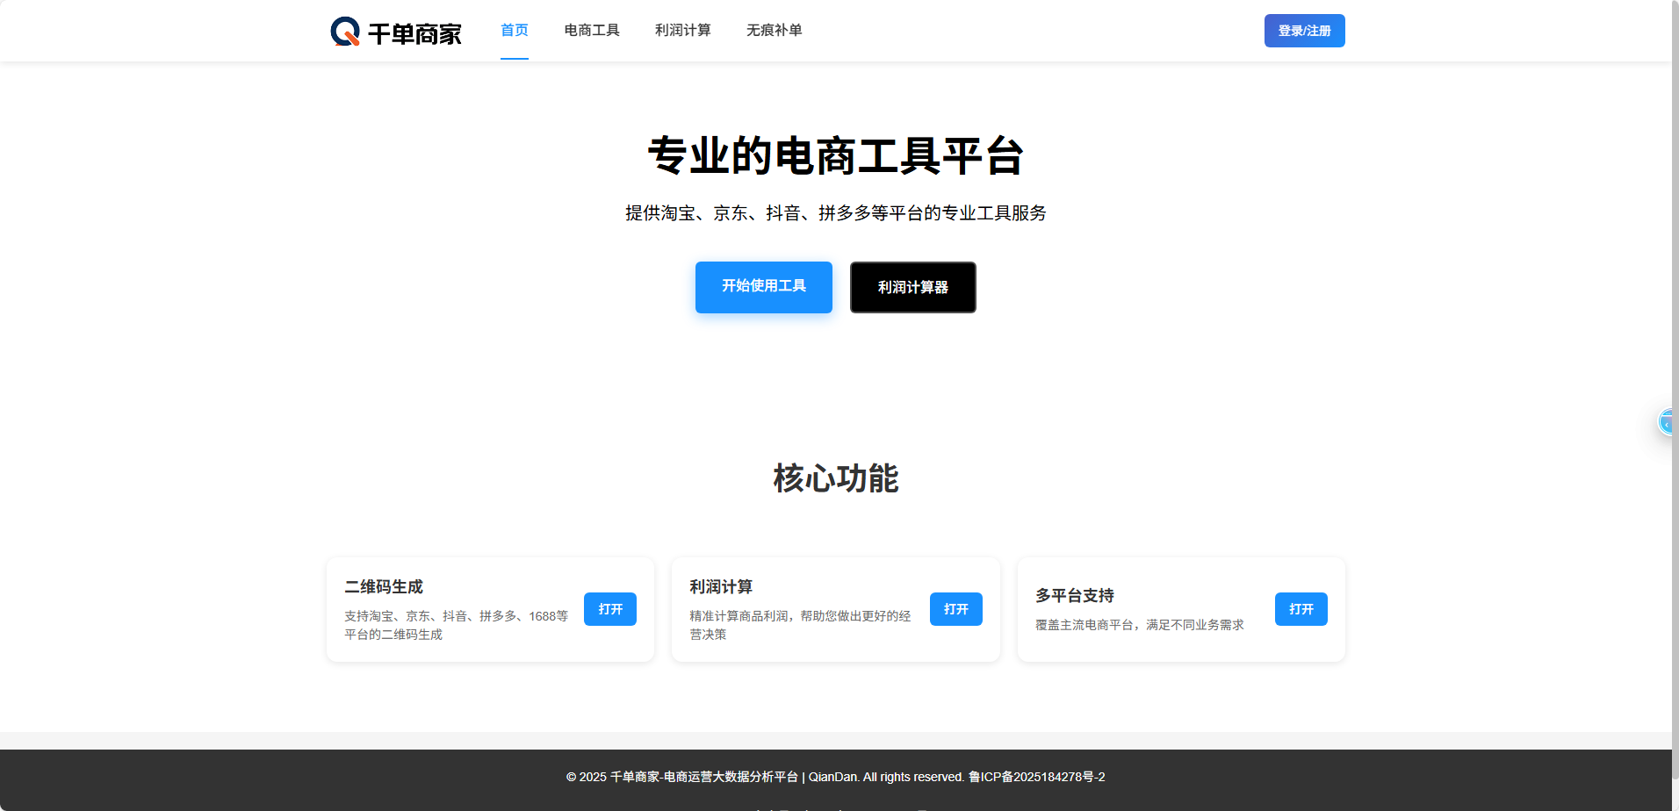Click the 利润计算 card heading
The image size is (1679, 811).
721,587
